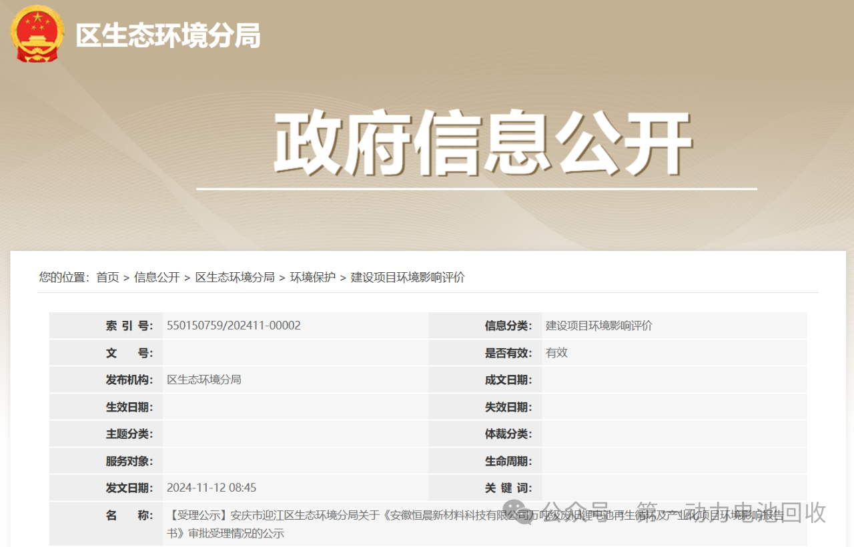Viewport: 854px width, 547px height.
Task: Click the national emblem logo
Action: point(37,35)
